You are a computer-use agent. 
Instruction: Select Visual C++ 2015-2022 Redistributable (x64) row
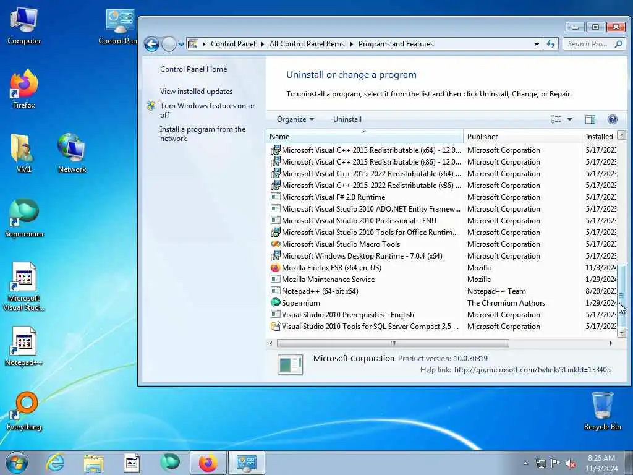pos(441,174)
